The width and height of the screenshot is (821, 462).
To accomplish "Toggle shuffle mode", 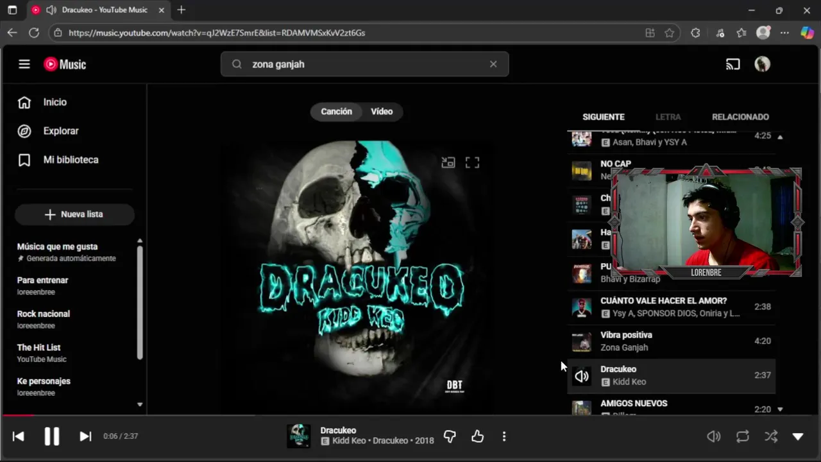I will coord(771,436).
